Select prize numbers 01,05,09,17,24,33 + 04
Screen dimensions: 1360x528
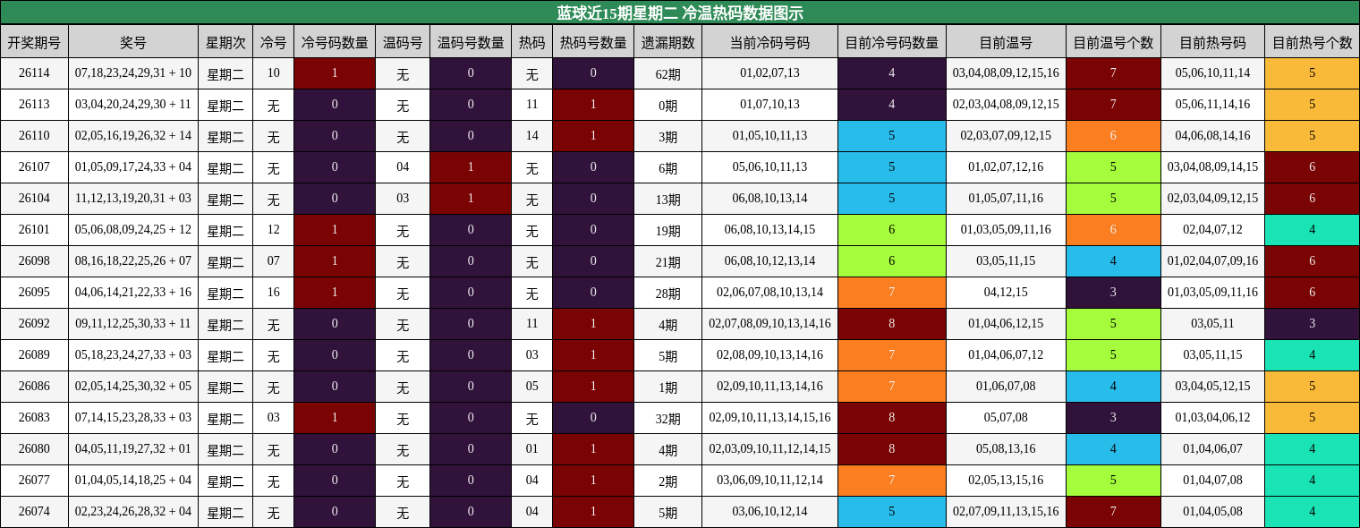point(133,167)
